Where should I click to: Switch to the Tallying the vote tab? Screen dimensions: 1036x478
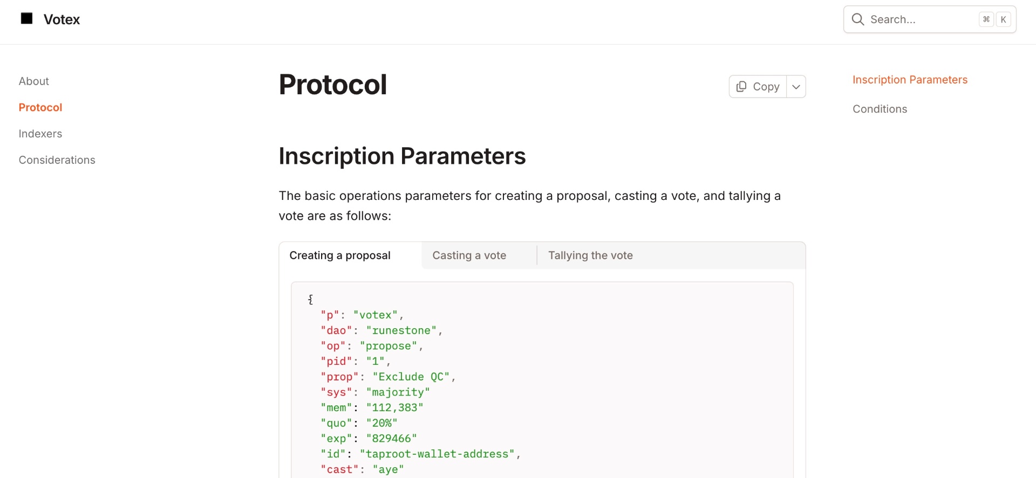[x=590, y=255]
